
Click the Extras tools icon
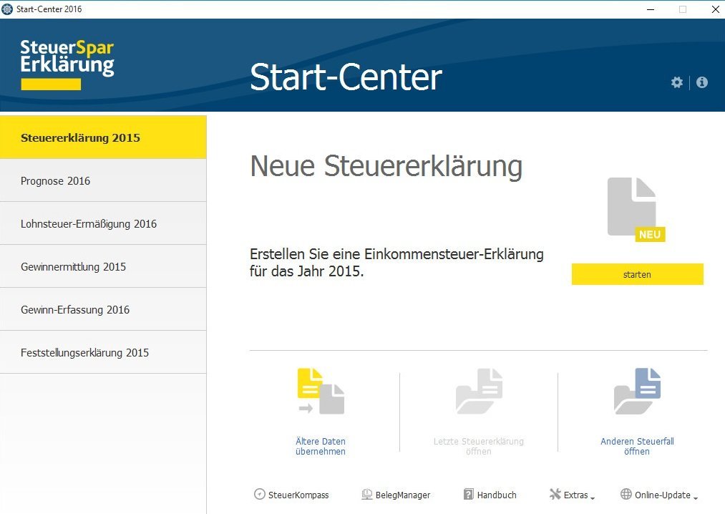click(555, 494)
